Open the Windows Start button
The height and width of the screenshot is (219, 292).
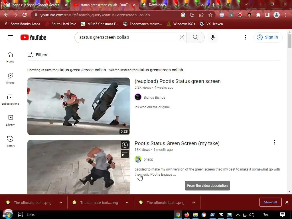[7, 214]
